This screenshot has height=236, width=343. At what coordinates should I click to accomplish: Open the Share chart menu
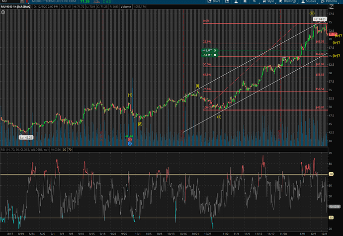coord(214,1)
